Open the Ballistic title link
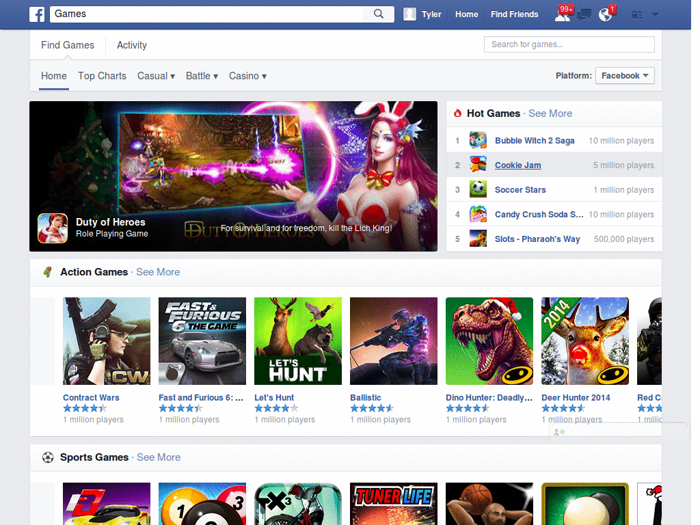Image resolution: width=700 pixels, height=525 pixels. coord(366,397)
